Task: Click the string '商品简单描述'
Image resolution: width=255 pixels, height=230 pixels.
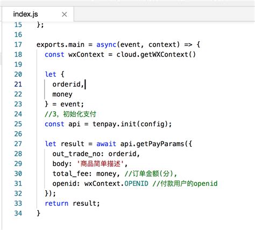Action: pos(101,164)
